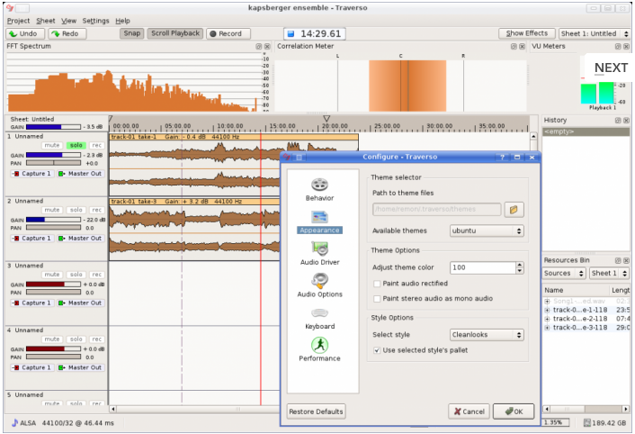Open the Audio Driver settings icon
Image resolution: width=635 pixels, height=434 pixels.
point(319,249)
